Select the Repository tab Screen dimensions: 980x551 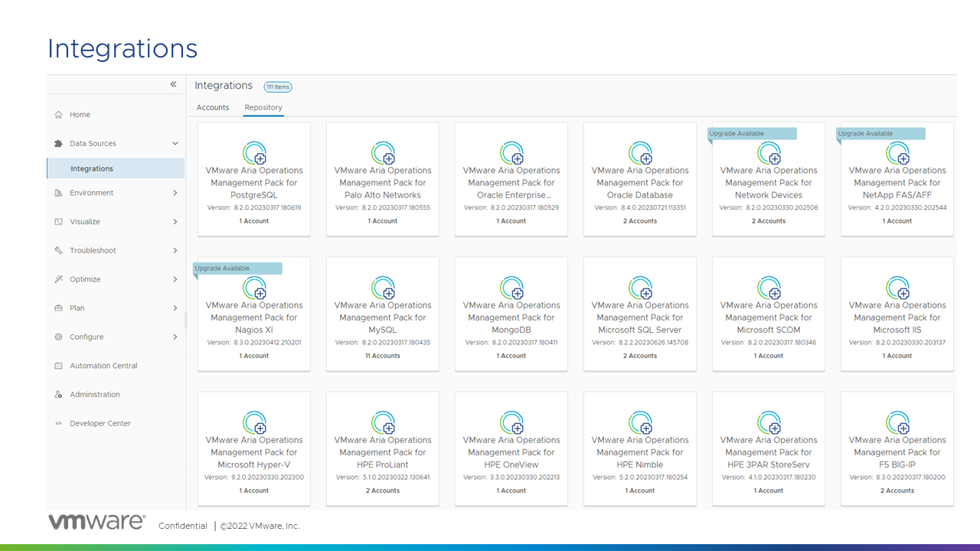point(263,108)
